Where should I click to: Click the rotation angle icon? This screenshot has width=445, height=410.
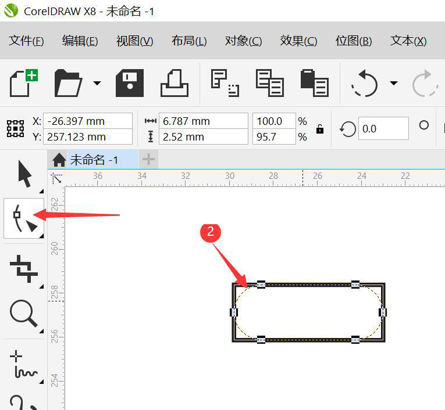pos(348,129)
